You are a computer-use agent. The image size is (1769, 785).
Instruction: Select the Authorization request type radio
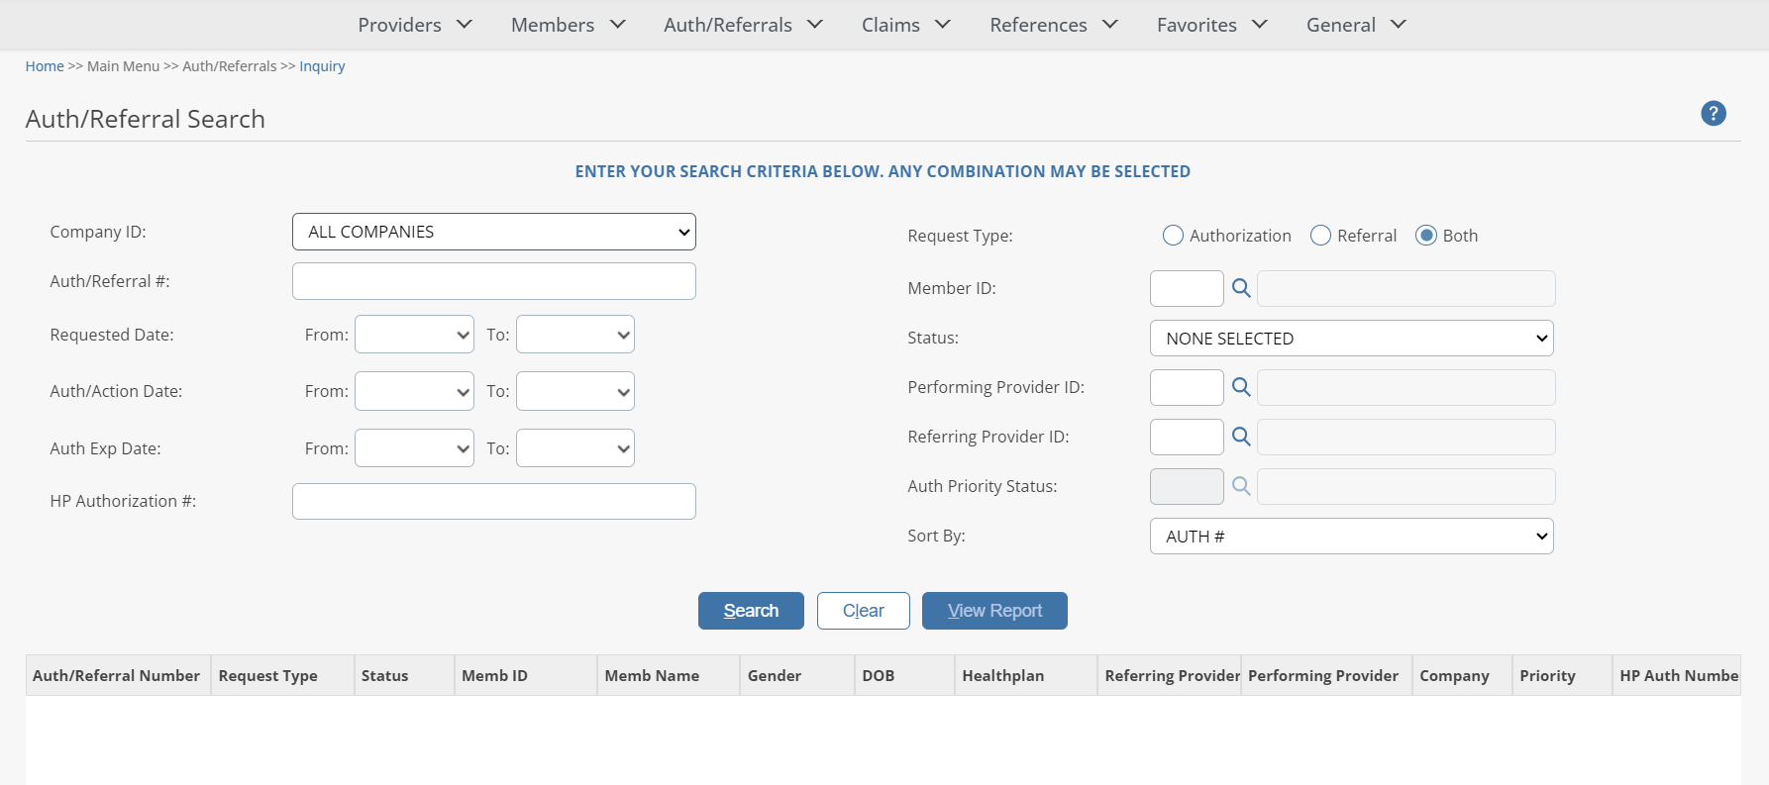[1173, 236]
